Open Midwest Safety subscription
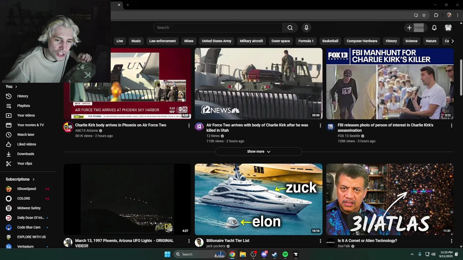 [x=29, y=208]
